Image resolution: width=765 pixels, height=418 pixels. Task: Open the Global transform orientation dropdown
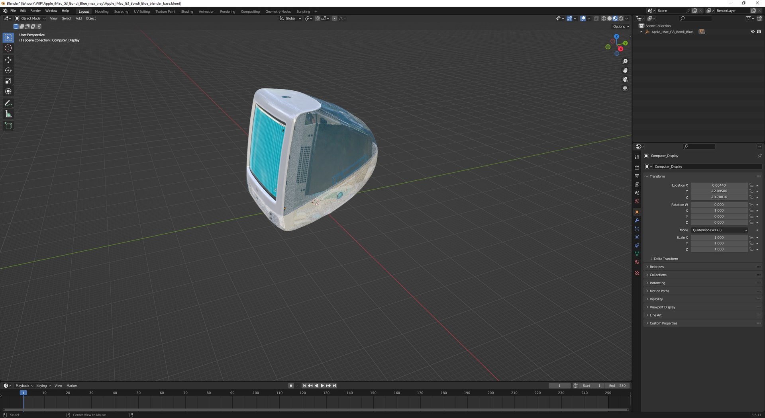point(290,18)
